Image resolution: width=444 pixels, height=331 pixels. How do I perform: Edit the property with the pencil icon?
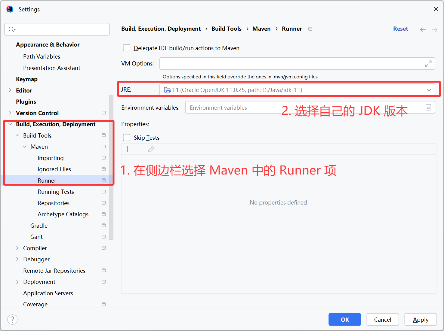point(151,149)
